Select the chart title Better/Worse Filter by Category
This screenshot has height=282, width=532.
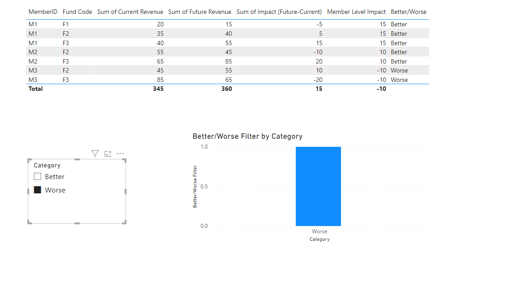click(248, 137)
